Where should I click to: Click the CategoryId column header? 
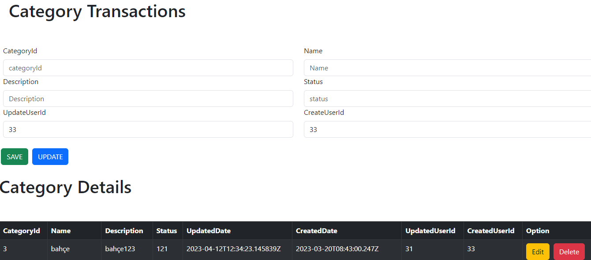point(21,231)
